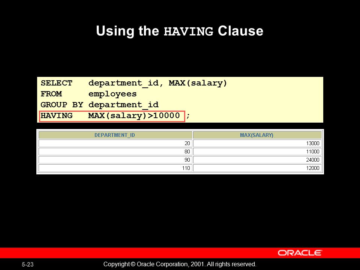Image resolution: width=360 pixels, height=270 pixels.
Task: Click the SELECT keyword in the query
Action: click(57, 83)
